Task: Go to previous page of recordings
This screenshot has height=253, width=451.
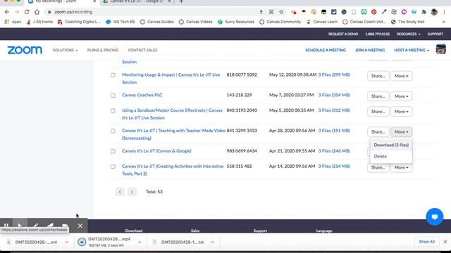Action: click(x=120, y=192)
